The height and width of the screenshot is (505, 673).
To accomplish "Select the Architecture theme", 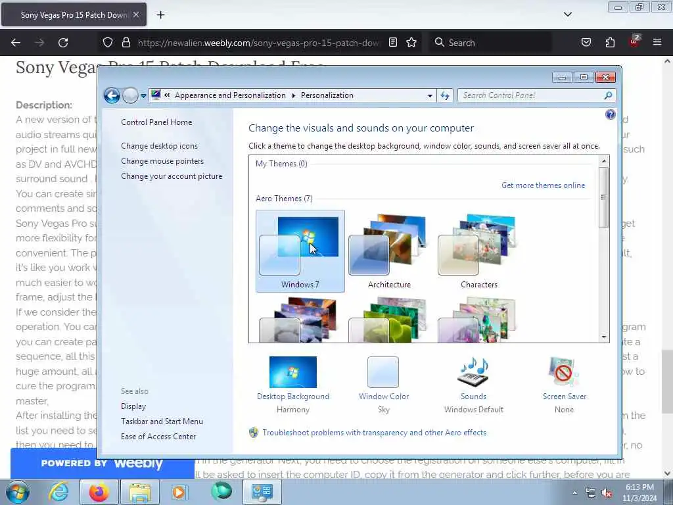I will coord(389,251).
